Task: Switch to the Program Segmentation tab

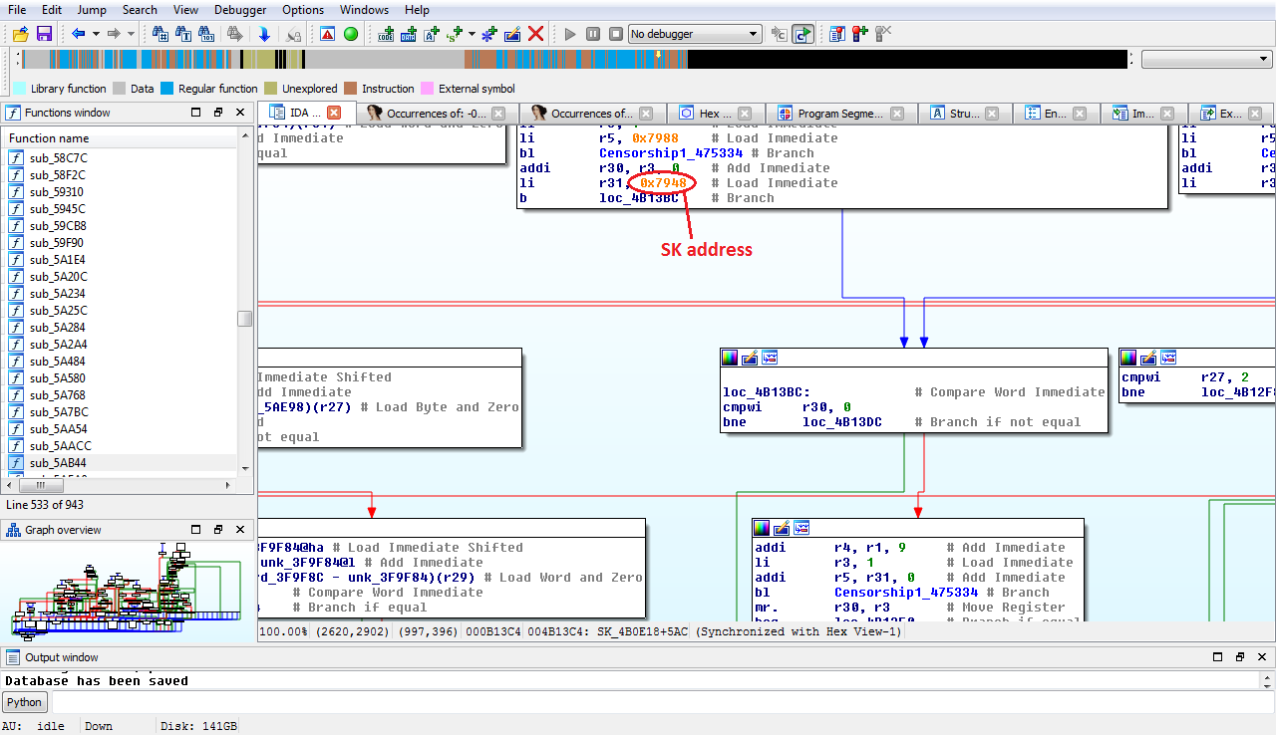Action: pos(839,114)
